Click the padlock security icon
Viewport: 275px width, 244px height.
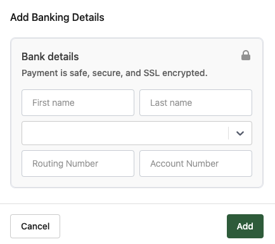pos(246,55)
